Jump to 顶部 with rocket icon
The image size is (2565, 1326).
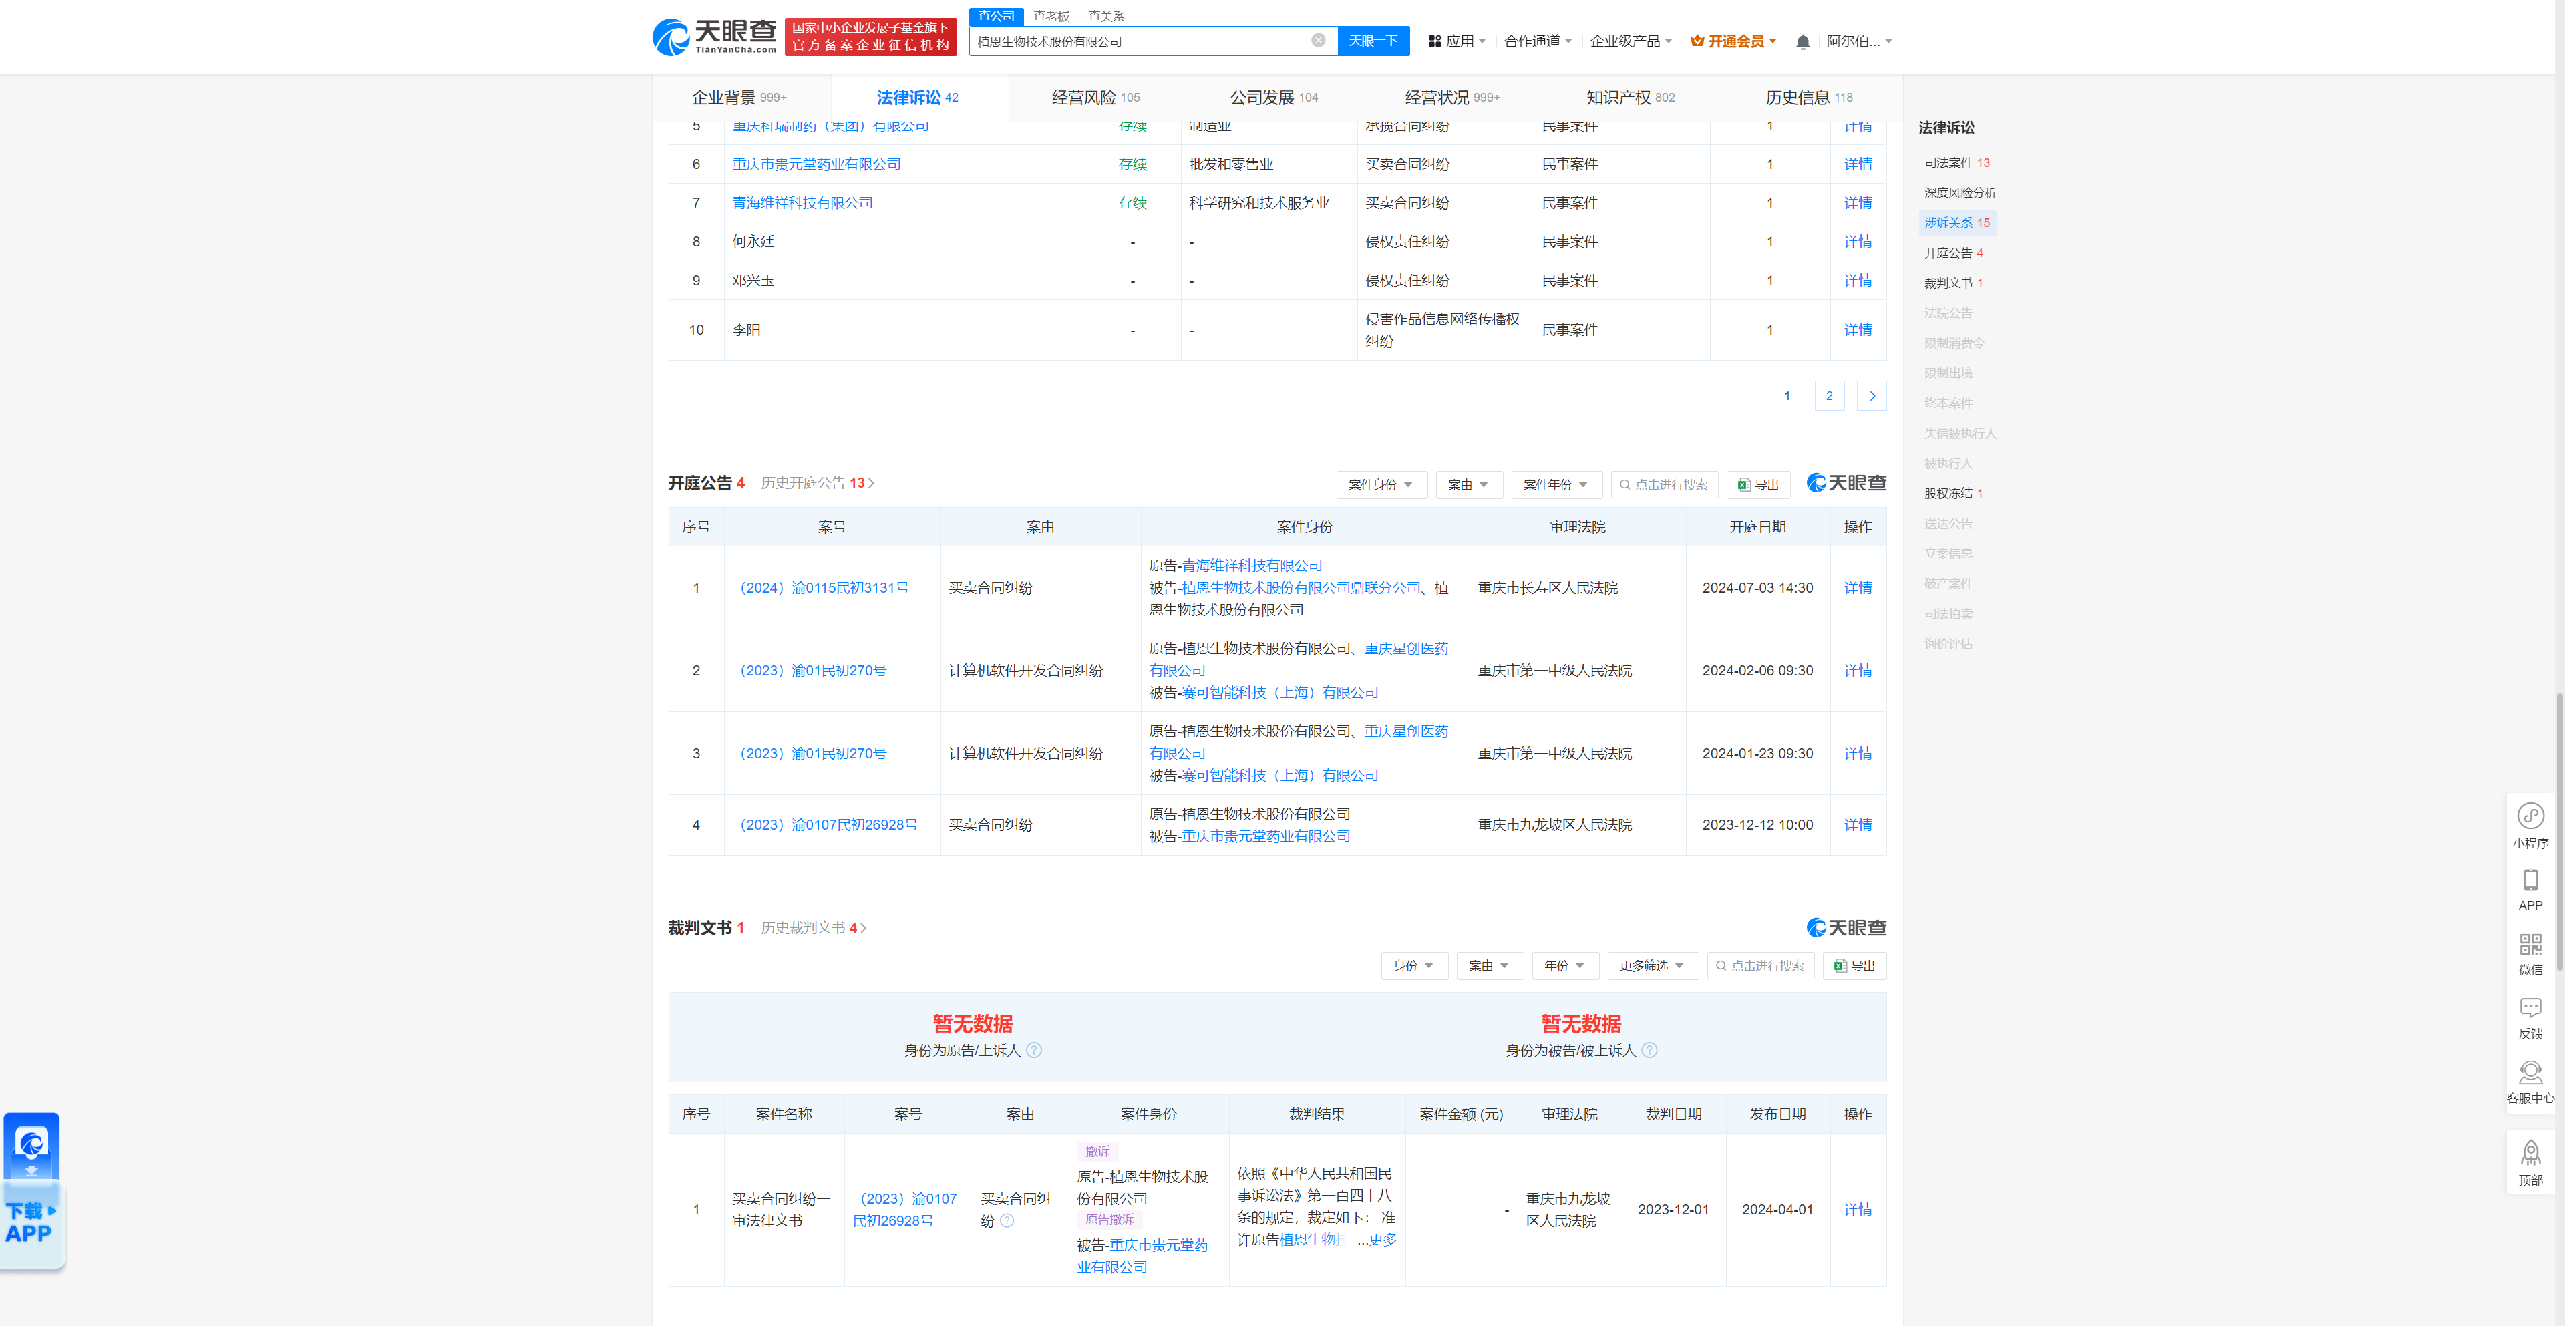coord(2530,1154)
